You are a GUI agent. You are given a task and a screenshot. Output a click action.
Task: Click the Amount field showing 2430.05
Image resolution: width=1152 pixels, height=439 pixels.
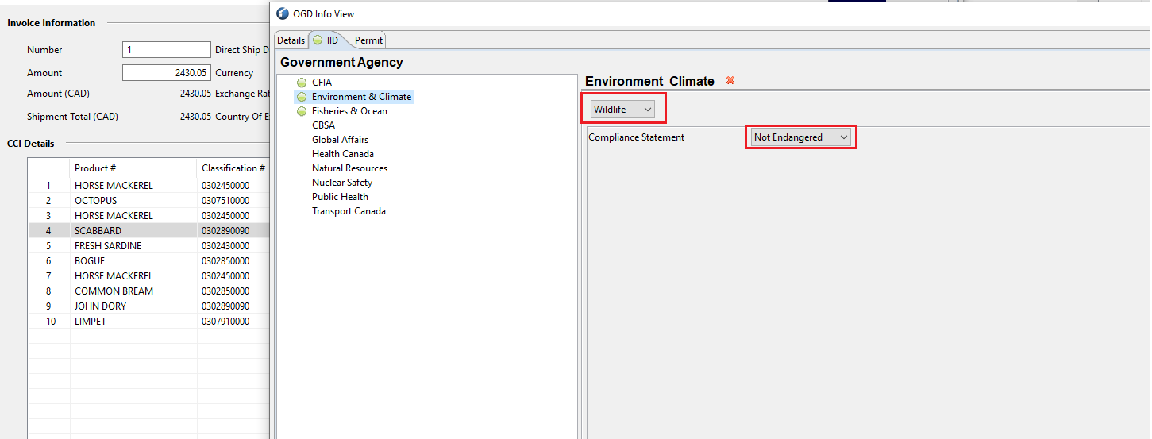tap(167, 73)
